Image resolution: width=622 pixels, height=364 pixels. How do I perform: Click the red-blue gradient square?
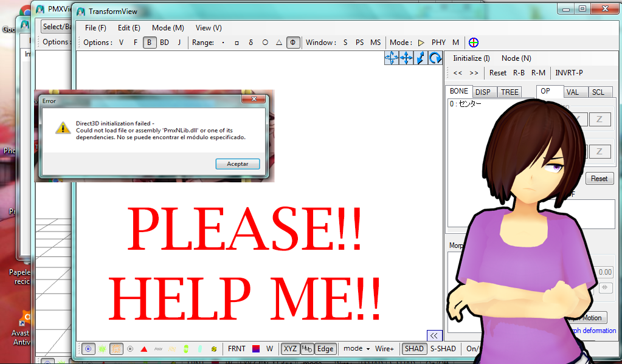coord(256,349)
